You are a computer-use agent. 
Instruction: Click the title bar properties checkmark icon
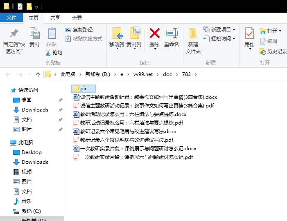[x=20, y=7]
